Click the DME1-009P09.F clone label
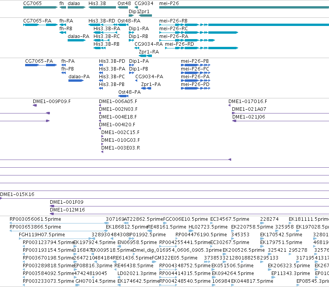 point(52,101)
